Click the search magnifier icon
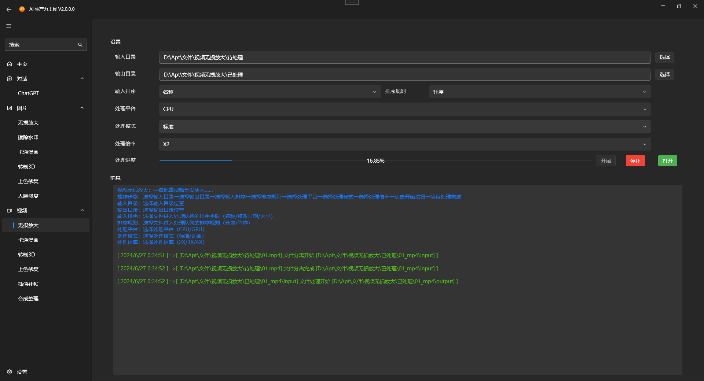This screenshot has width=704, height=381. [x=80, y=45]
